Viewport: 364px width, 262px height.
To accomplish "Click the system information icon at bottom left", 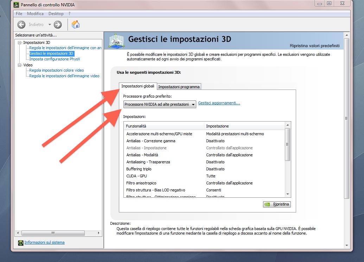I will [21, 243].
